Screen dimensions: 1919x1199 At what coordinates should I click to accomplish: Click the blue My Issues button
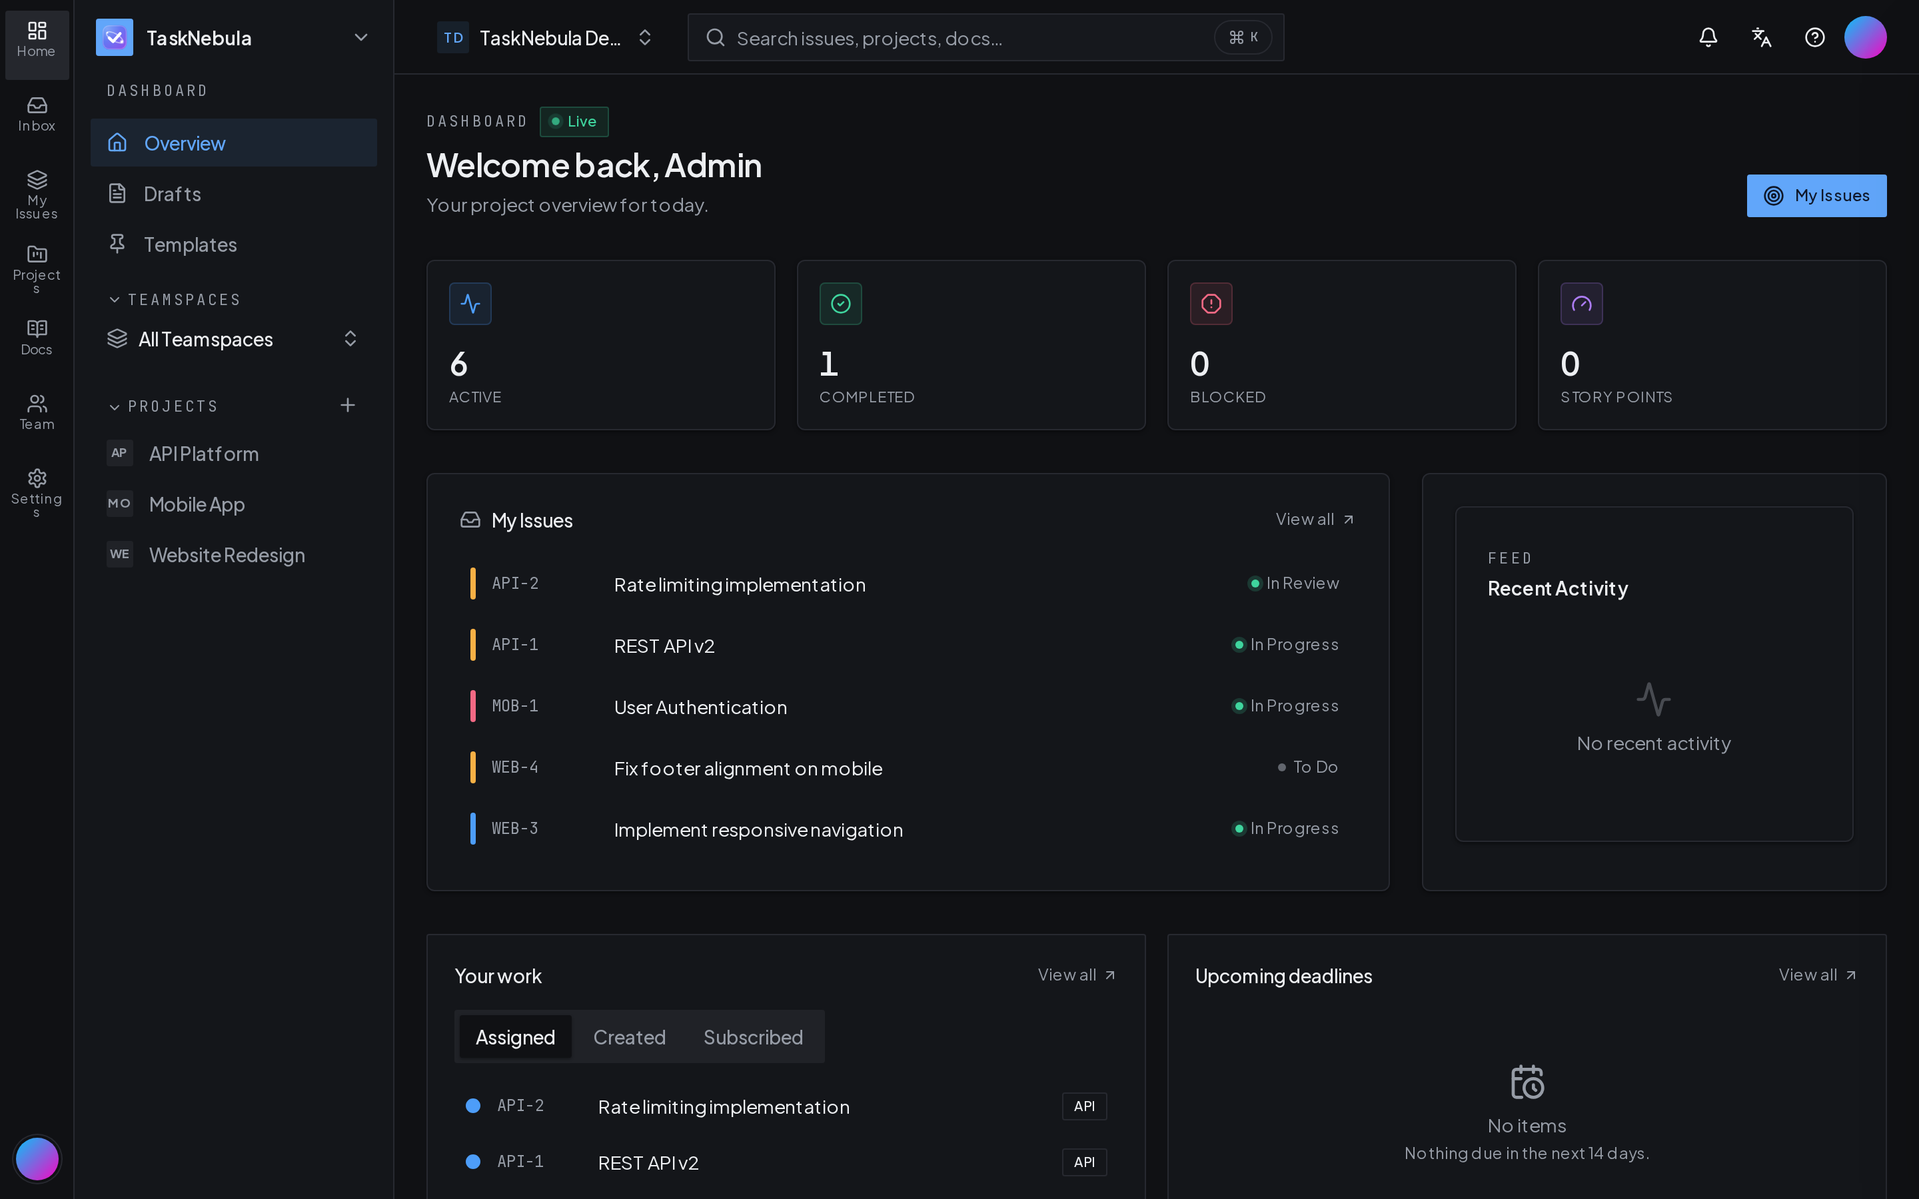(1816, 195)
